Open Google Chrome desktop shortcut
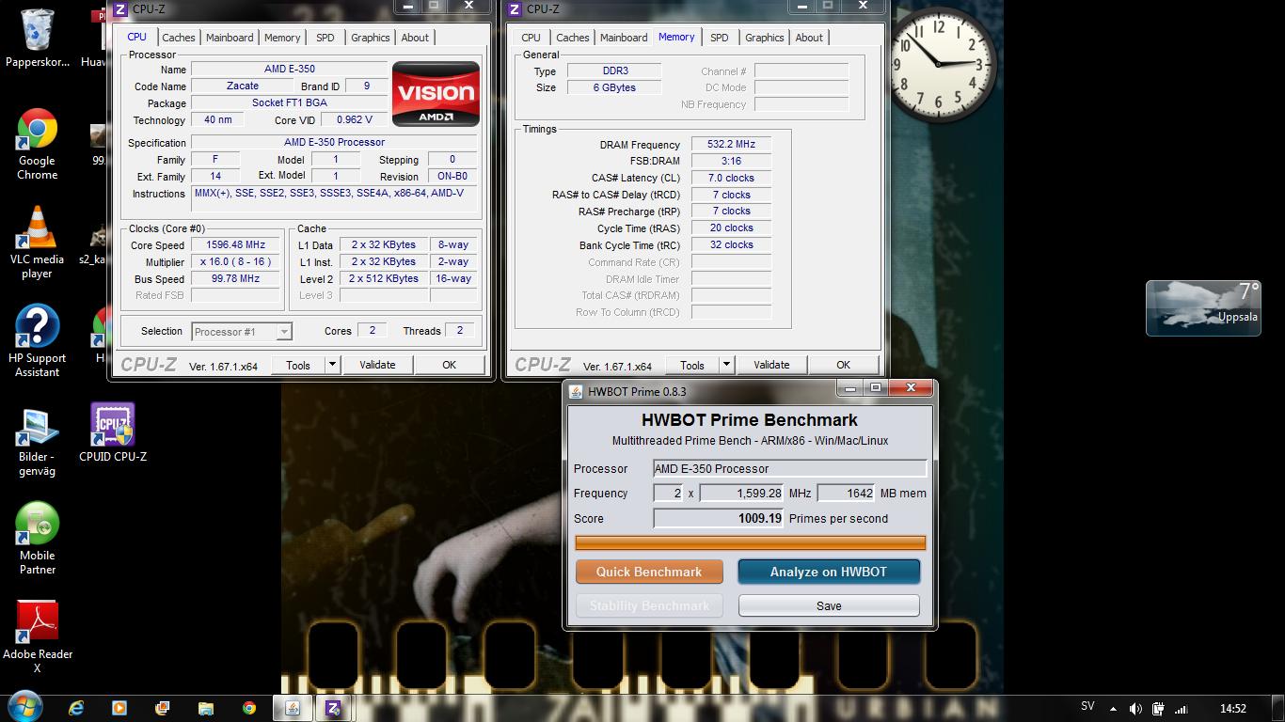The image size is (1285, 722). coord(37,145)
